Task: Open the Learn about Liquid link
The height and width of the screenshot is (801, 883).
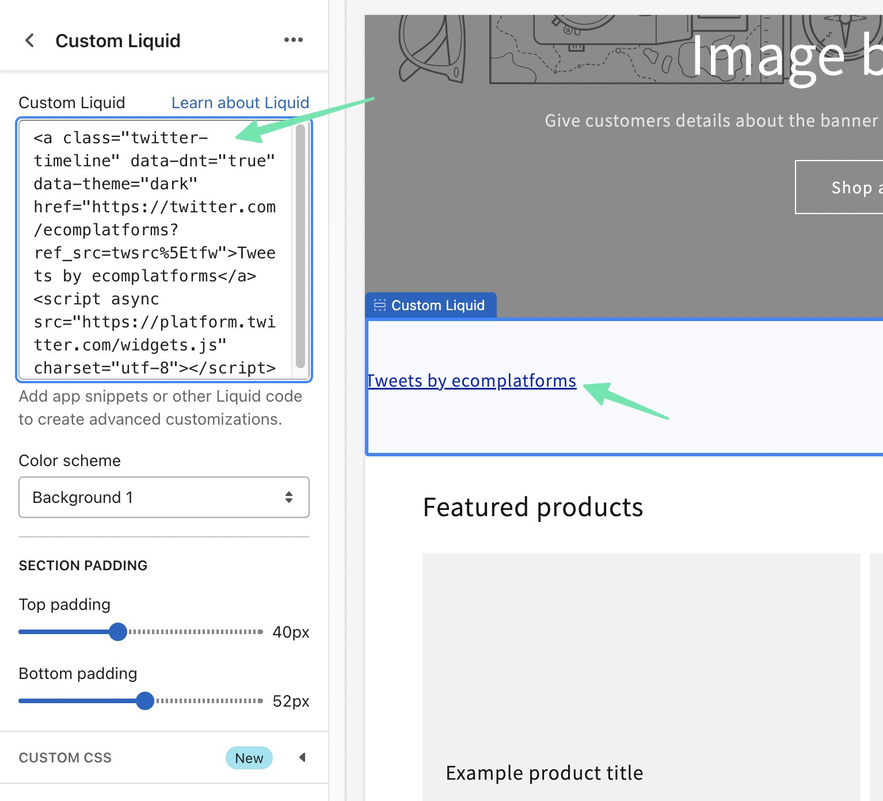Action: click(240, 102)
